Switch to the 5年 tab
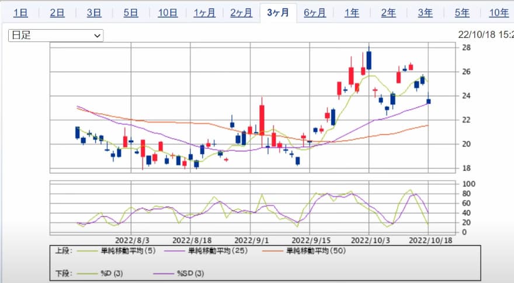The width and height of the screenshot is (514, 283). click(462, 13)
